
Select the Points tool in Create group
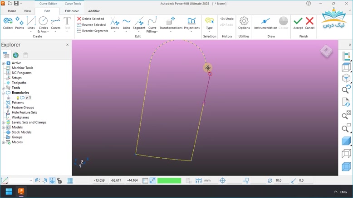20,23
